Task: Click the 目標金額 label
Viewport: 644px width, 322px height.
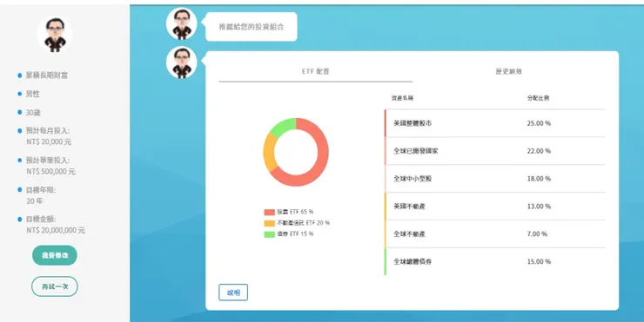Action: click(x=41, y=220)
